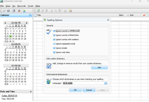Sort records by Start column

[124, 15]
